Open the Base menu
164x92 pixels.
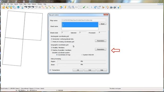point(25,4)
